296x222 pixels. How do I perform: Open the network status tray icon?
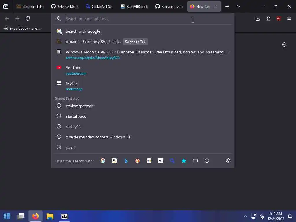(253, 216)
